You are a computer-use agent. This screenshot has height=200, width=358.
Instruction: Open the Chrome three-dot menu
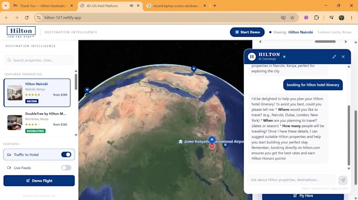(351, 17)
